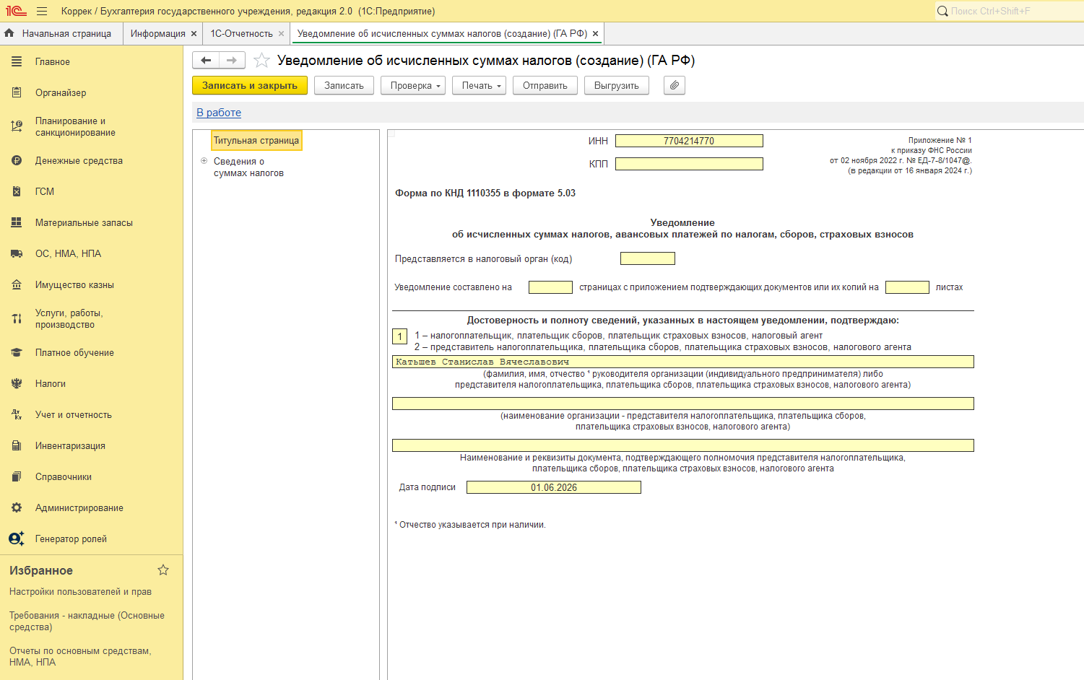Open the ГСМ section icon
The width and height of the screenshot is (1084, 680).
point(17,192)
